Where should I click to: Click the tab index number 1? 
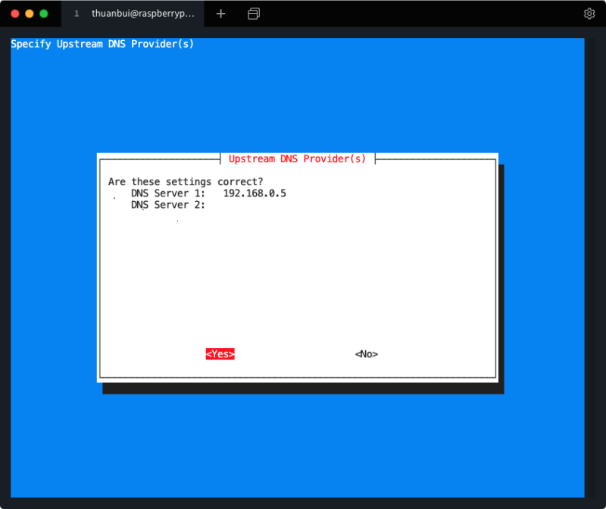point(77,13)
